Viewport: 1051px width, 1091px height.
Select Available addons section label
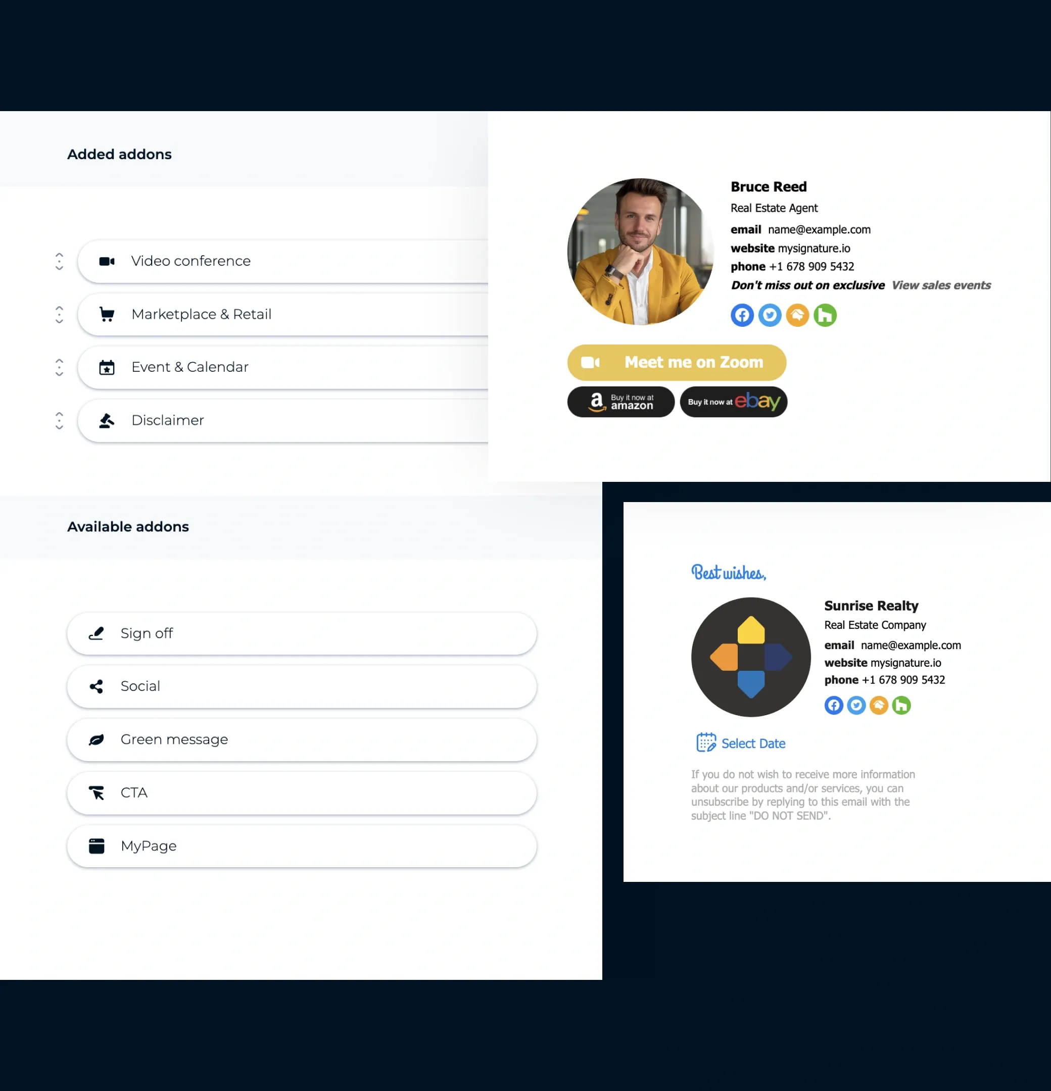click(x=127, y=526)
